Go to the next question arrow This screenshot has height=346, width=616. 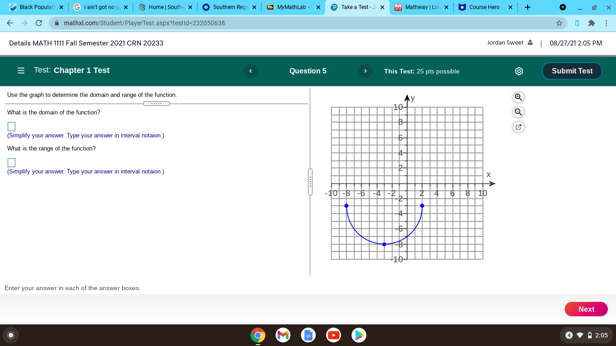point(365,71)
